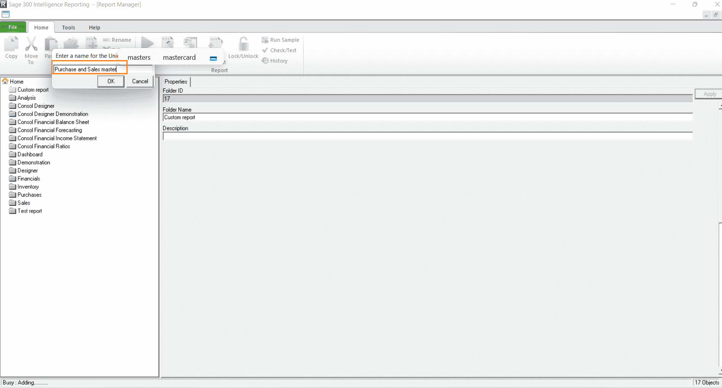Click the Rename command in the ribbon
The height and width of the screenshot is (388, 722).
[x=118, y=40]
